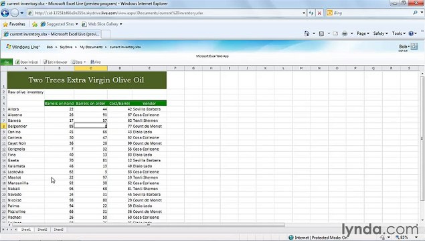
Task: Open the Data dropdown menu
Action: click(78, 62)
